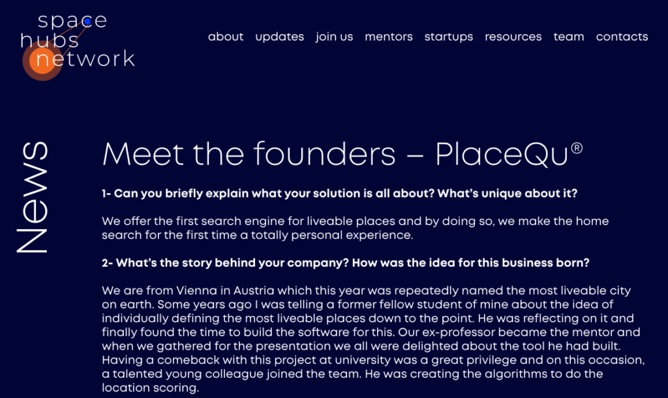Click the word space in the logo
This screenshot has width=668, height=398.
tap(72, 22)
